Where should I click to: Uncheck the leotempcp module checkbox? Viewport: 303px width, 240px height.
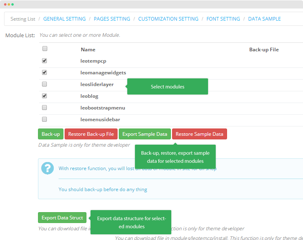tap(44, 61)
